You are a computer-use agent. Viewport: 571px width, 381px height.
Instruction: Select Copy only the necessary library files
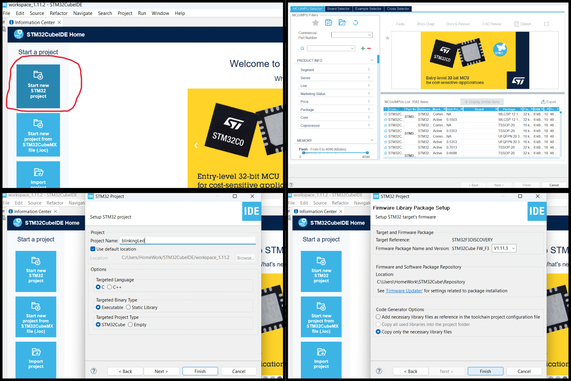click(x=378, y=332)
